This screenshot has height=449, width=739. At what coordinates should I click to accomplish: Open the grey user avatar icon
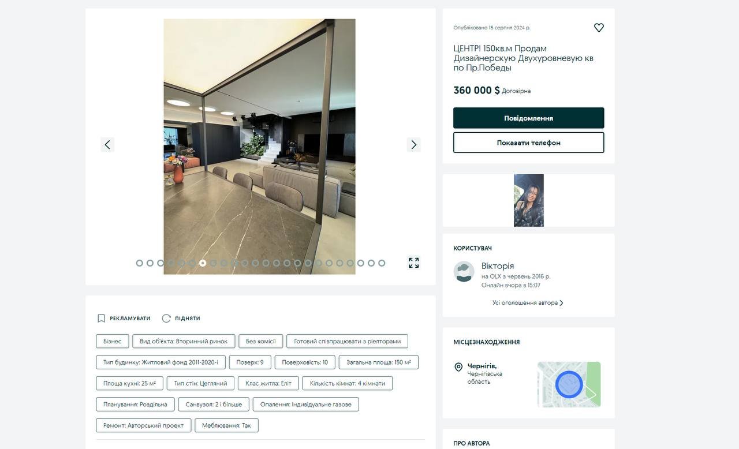[464, 272]
